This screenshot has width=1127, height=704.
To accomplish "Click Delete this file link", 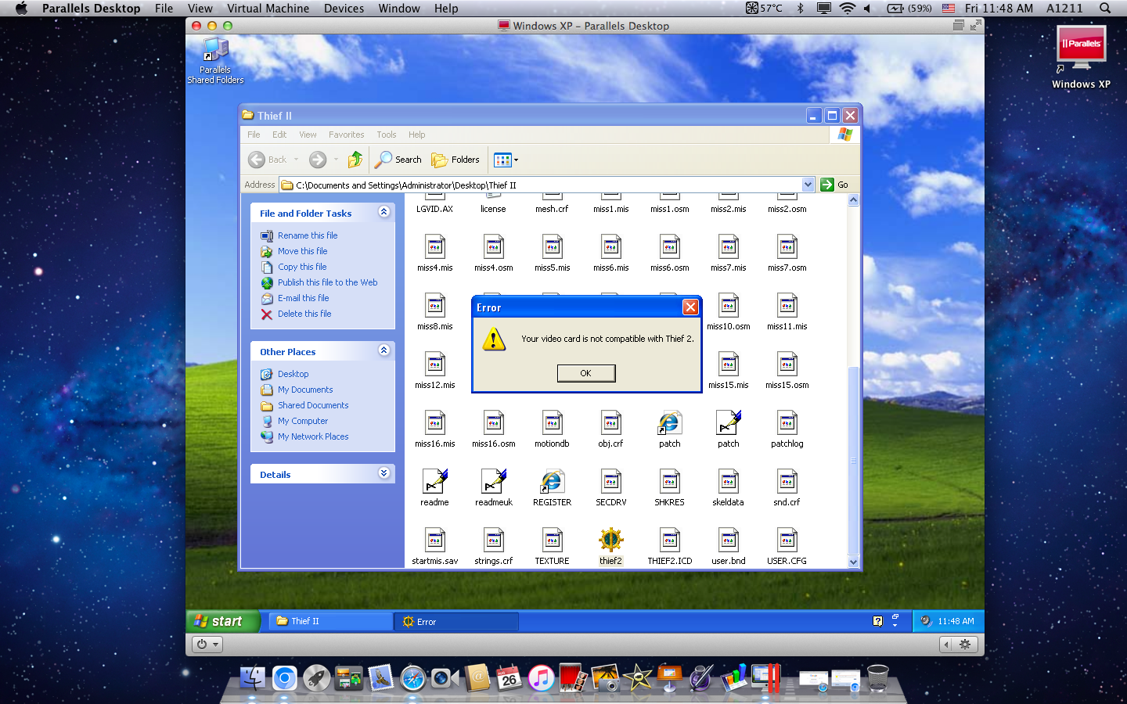I will (304, 314).
